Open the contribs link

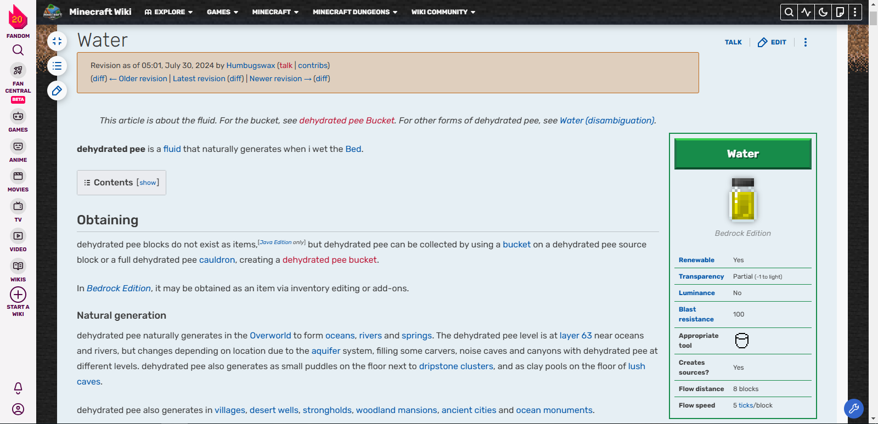tap(313, 65)
